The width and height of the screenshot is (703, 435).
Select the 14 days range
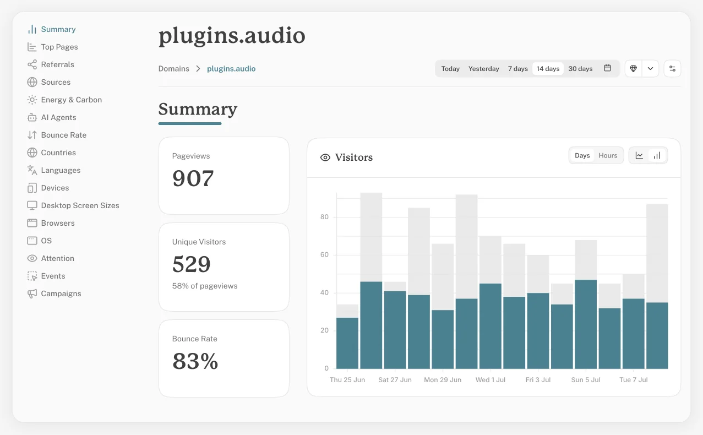(548, 69)
